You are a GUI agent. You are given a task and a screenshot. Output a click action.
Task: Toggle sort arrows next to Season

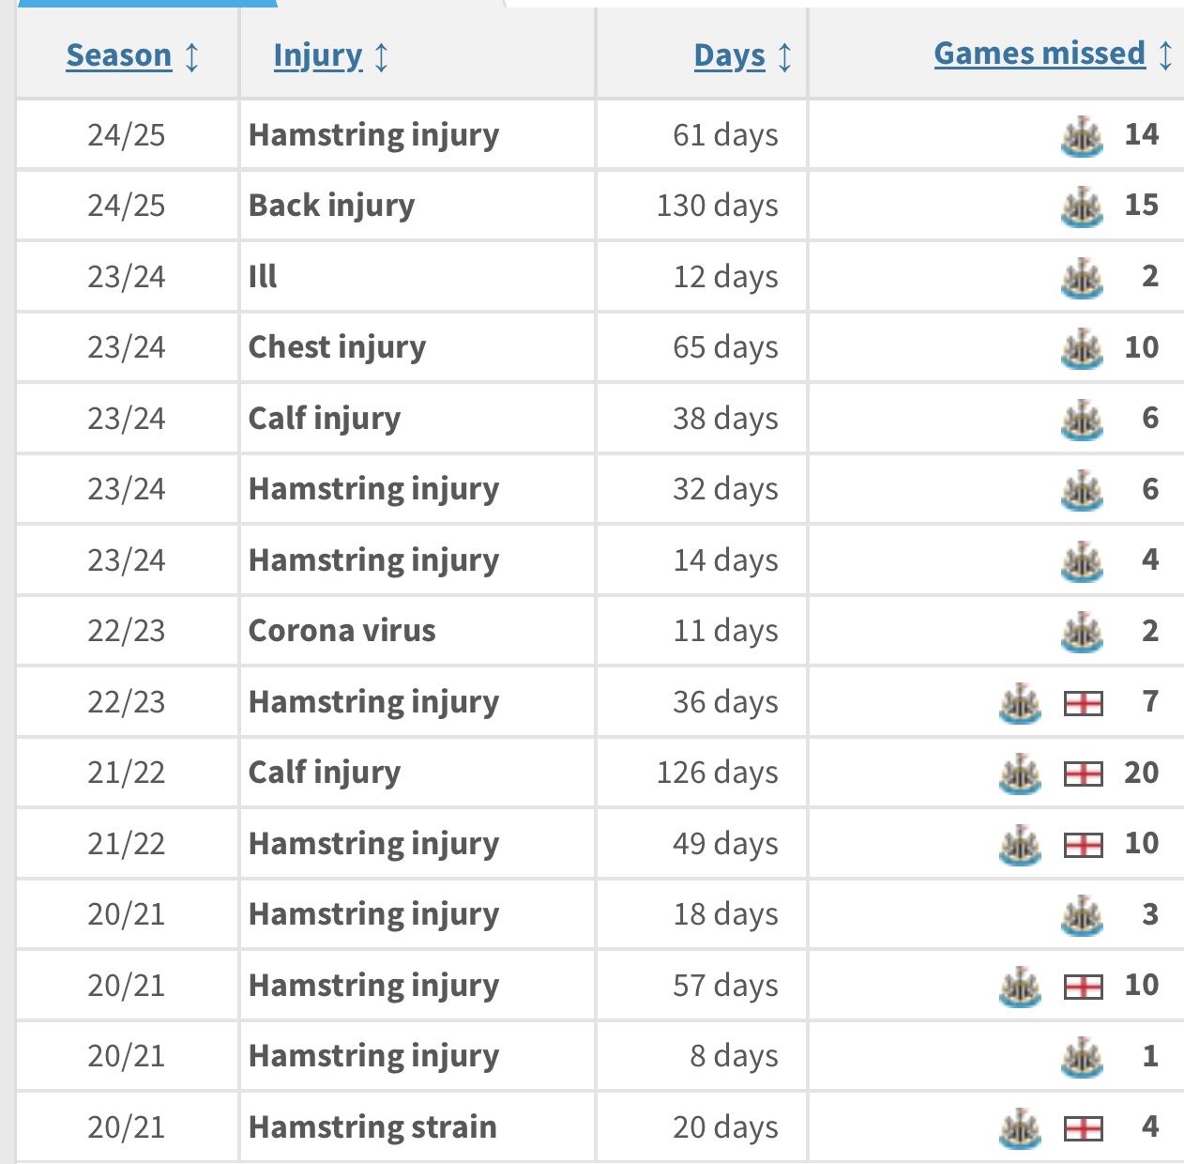point(191,56)
